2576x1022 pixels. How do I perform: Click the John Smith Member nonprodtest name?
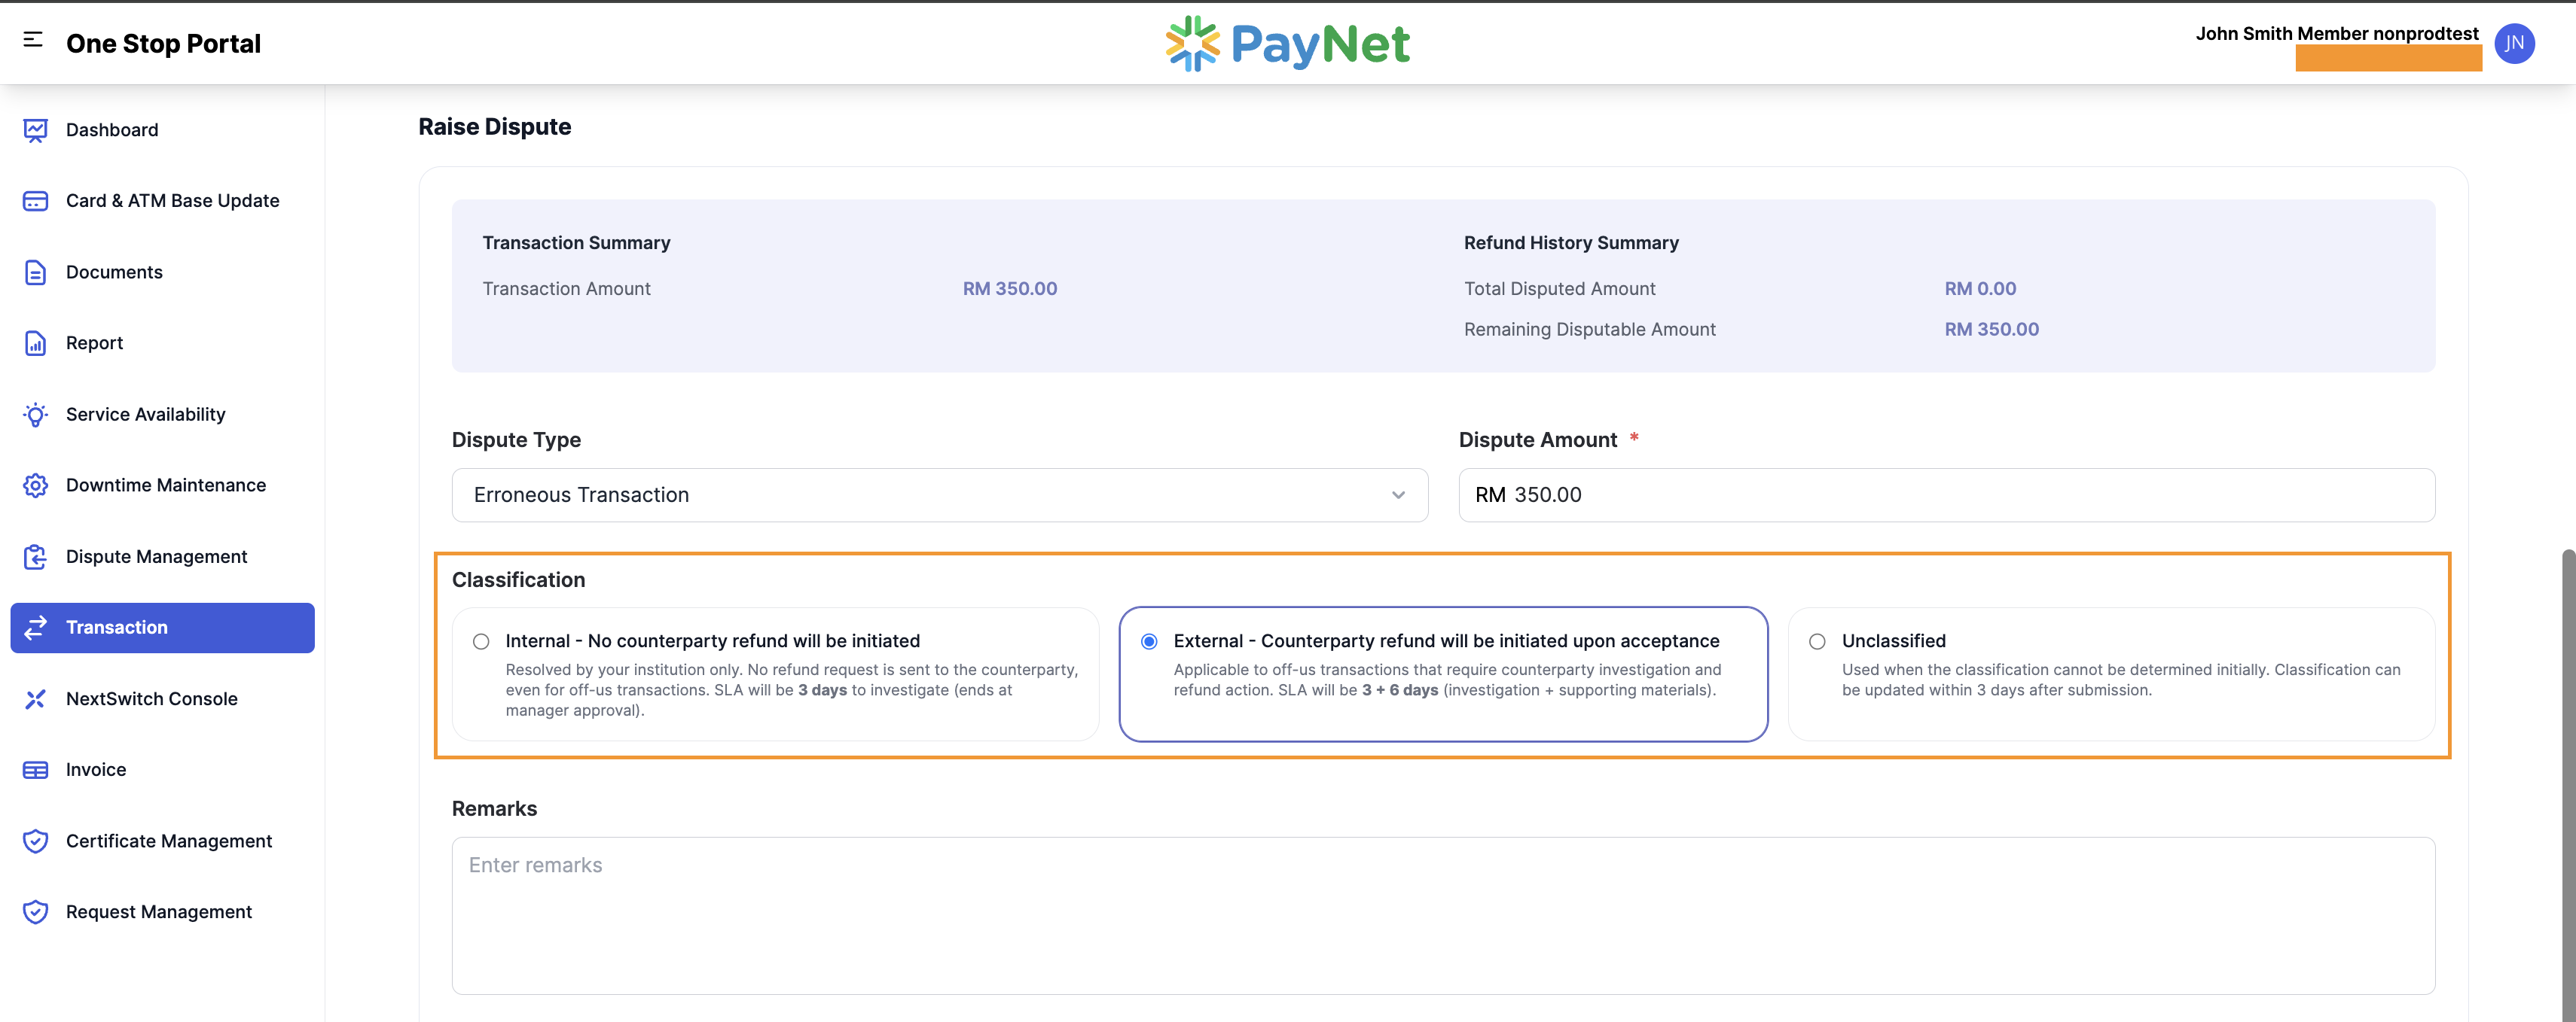tap(2337, 34)
